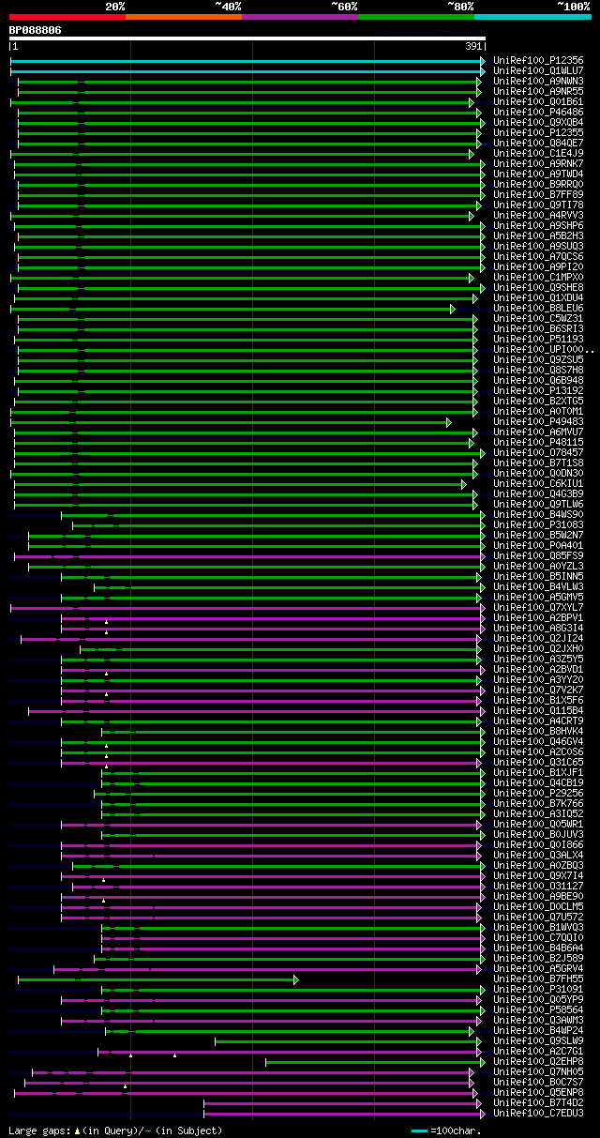The height and width of the screenshot is (1138, 600).
Task: Click arrowhead of UniRef100_B8LEU6 alignment
Action: click(x=452, y=308)
